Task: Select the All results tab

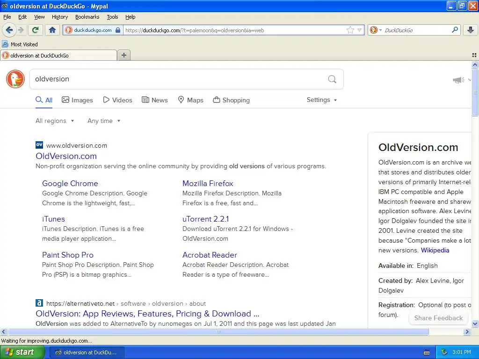Action: pyautogui.click(x=44, y=100)
